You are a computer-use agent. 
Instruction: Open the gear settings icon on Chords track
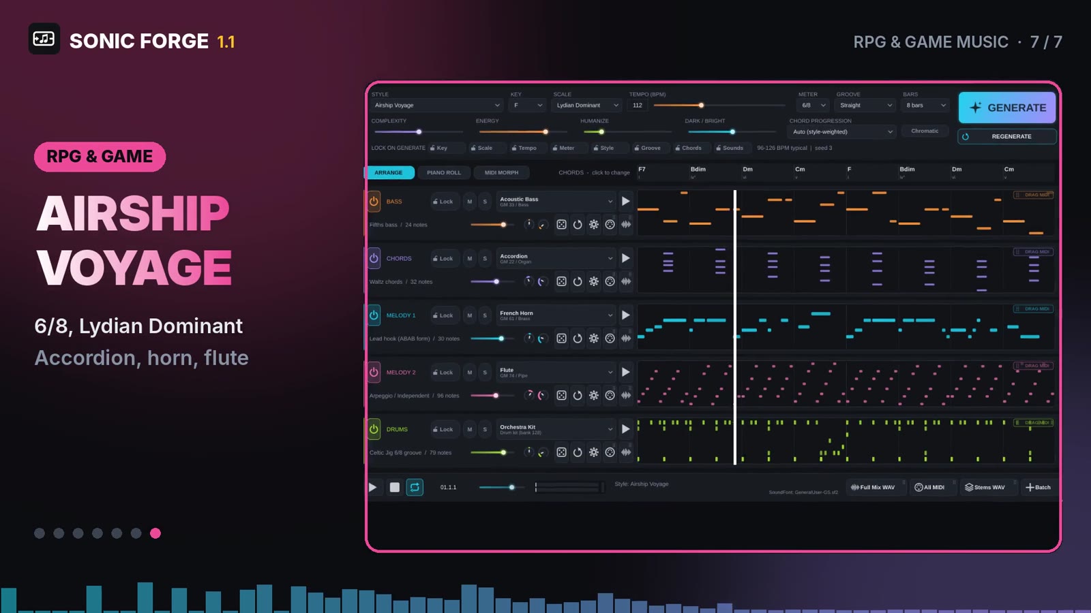(594, 281)
